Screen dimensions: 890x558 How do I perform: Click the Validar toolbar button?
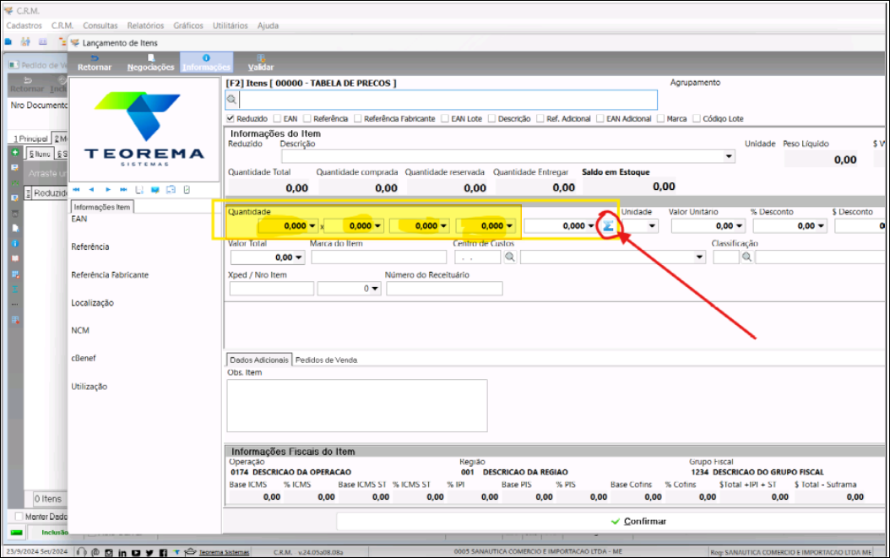coord(261,62)
